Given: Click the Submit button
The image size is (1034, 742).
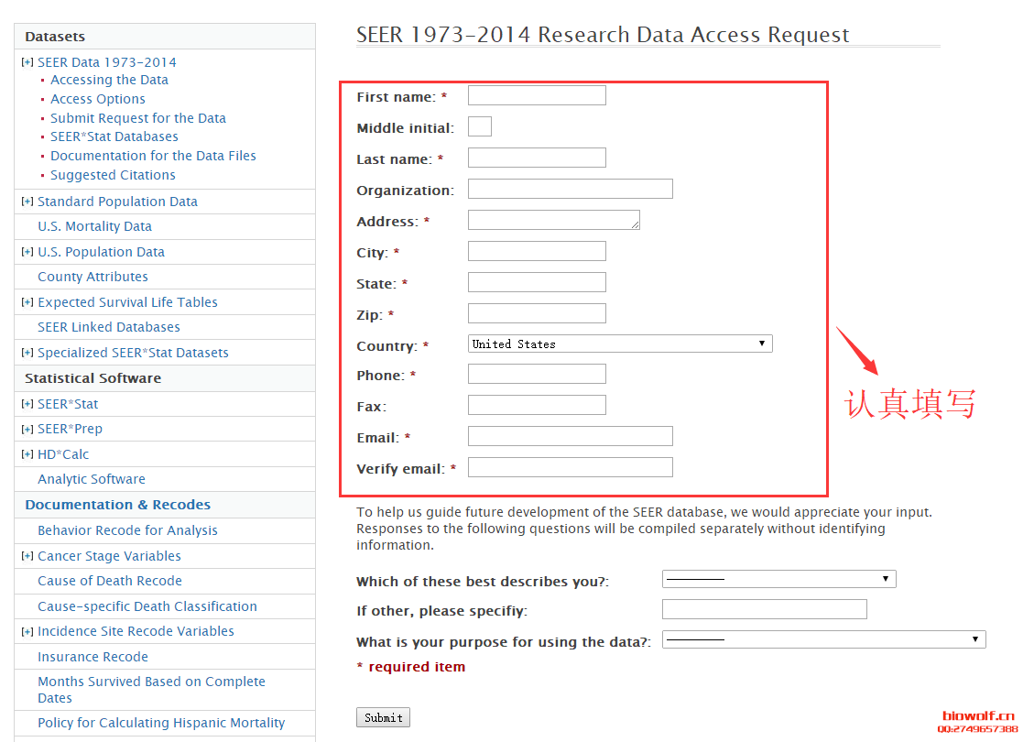Looking at the screenshot, I should [383, 717].
